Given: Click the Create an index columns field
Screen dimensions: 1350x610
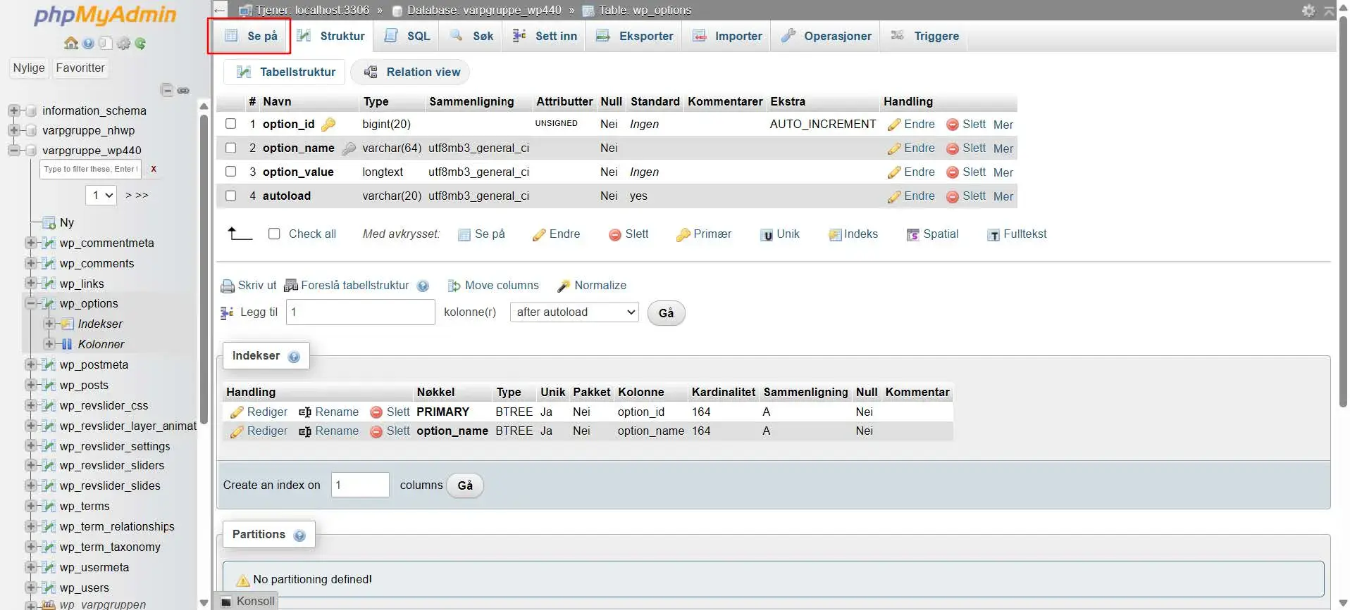Looking at the screenshot, I should point(360,485).
